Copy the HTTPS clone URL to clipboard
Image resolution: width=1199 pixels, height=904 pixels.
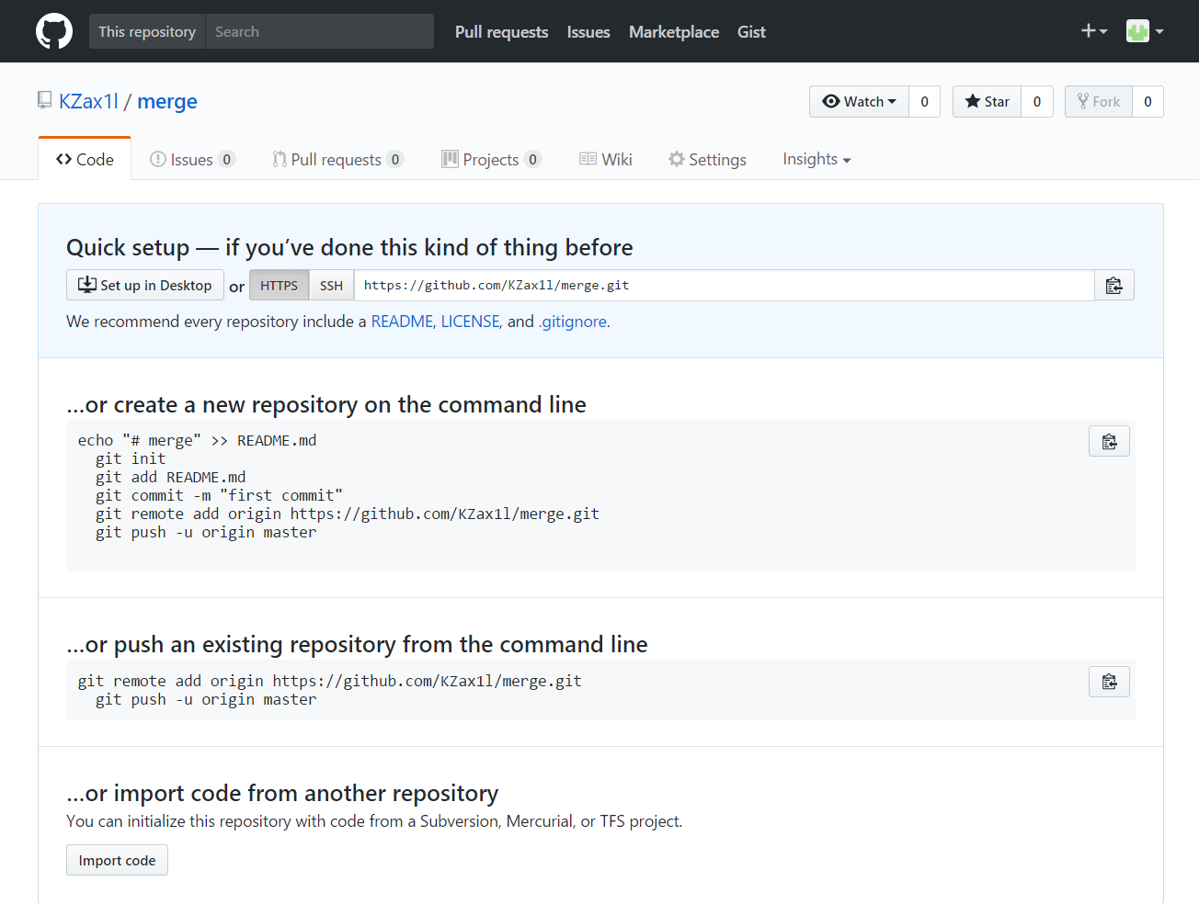1113,286
